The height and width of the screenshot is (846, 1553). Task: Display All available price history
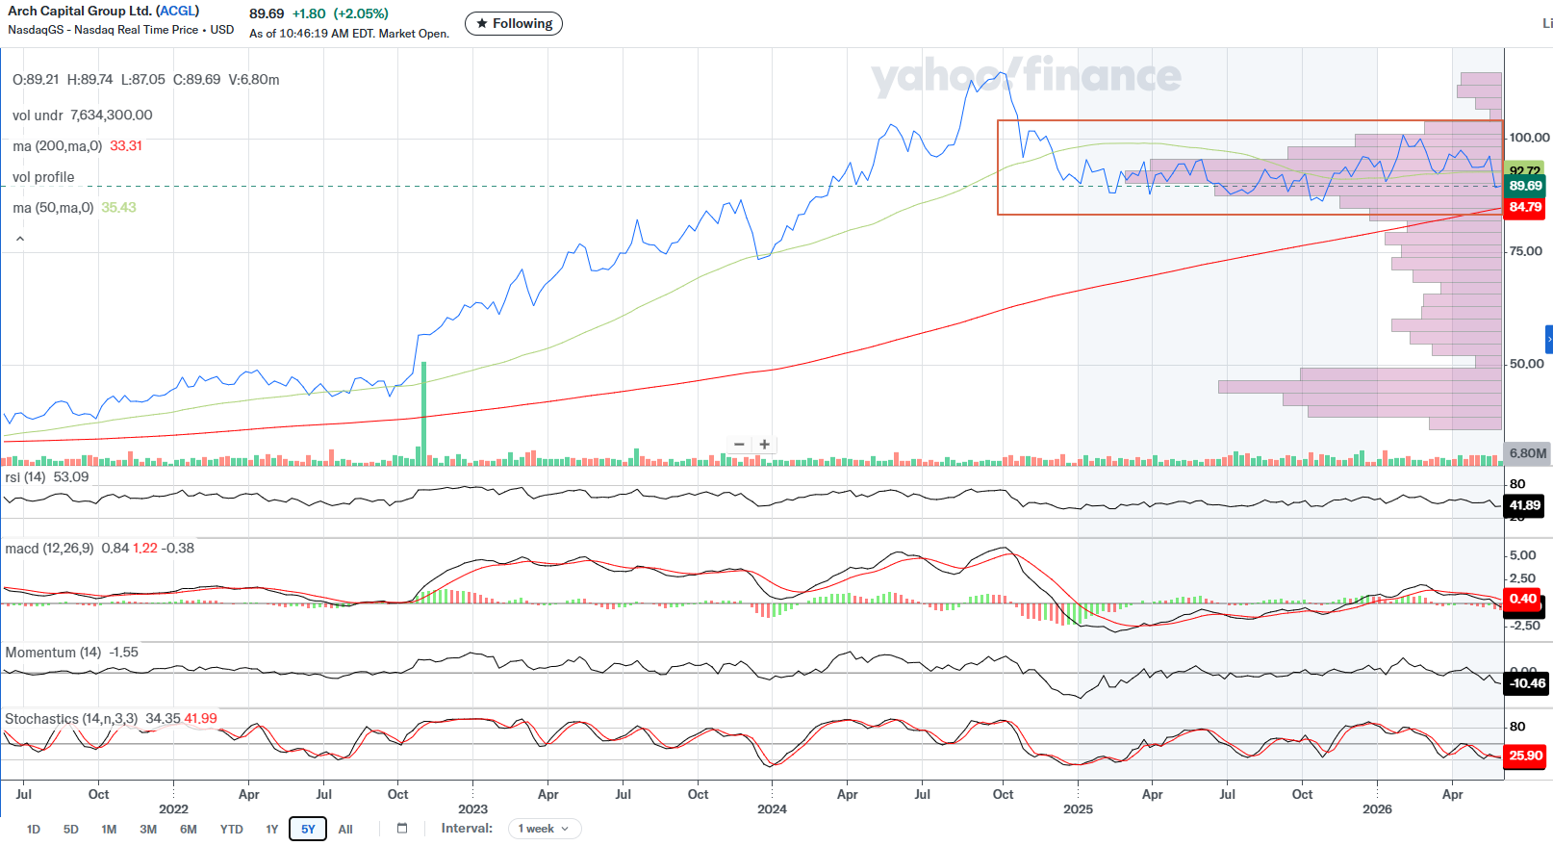click(345, 829)
